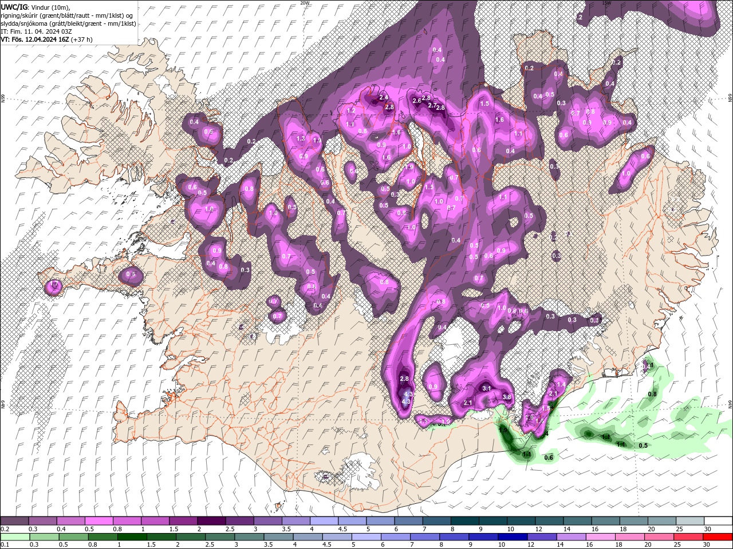Select the deep blue rain swatch starting at 10
Image resolution: width=733 pixels, height=549 pixels.
513,537
